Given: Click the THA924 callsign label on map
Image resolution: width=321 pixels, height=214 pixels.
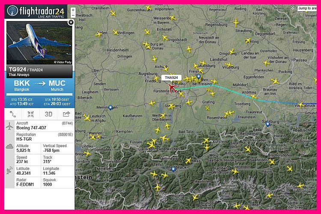Looking at the screenshot, I should pyautogui.click(x=171, y=78).
